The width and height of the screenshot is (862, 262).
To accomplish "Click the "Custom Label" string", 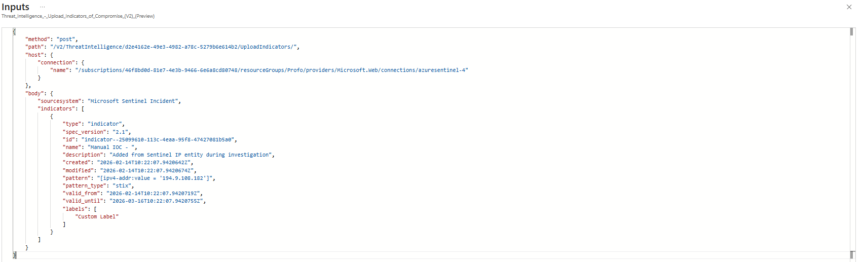I will point(97,217).
